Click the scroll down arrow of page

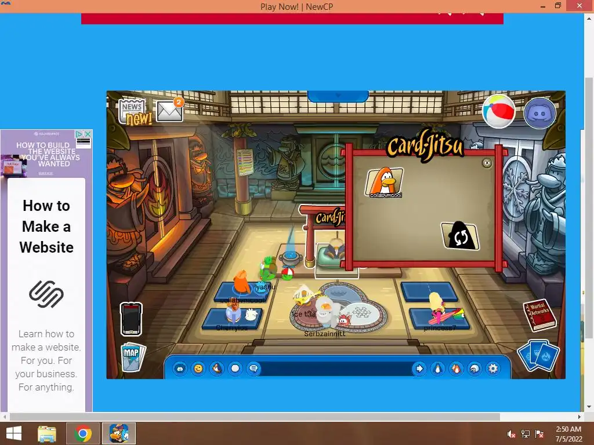click(x=589, y=407)
